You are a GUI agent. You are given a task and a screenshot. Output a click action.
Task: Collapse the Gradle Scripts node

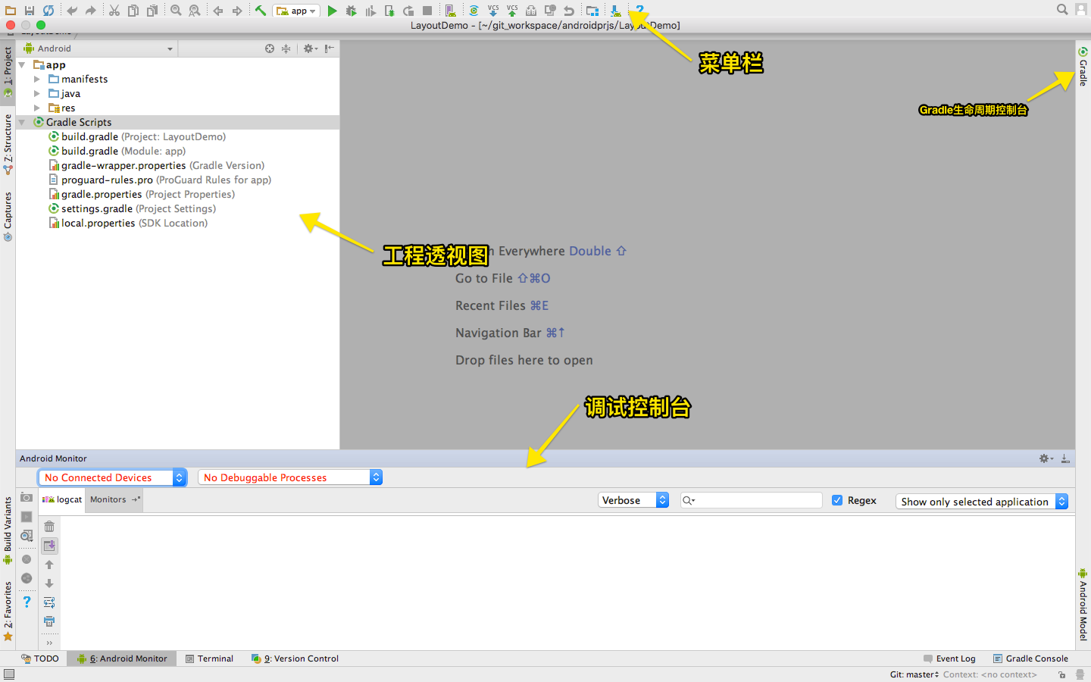coord(22,123)
